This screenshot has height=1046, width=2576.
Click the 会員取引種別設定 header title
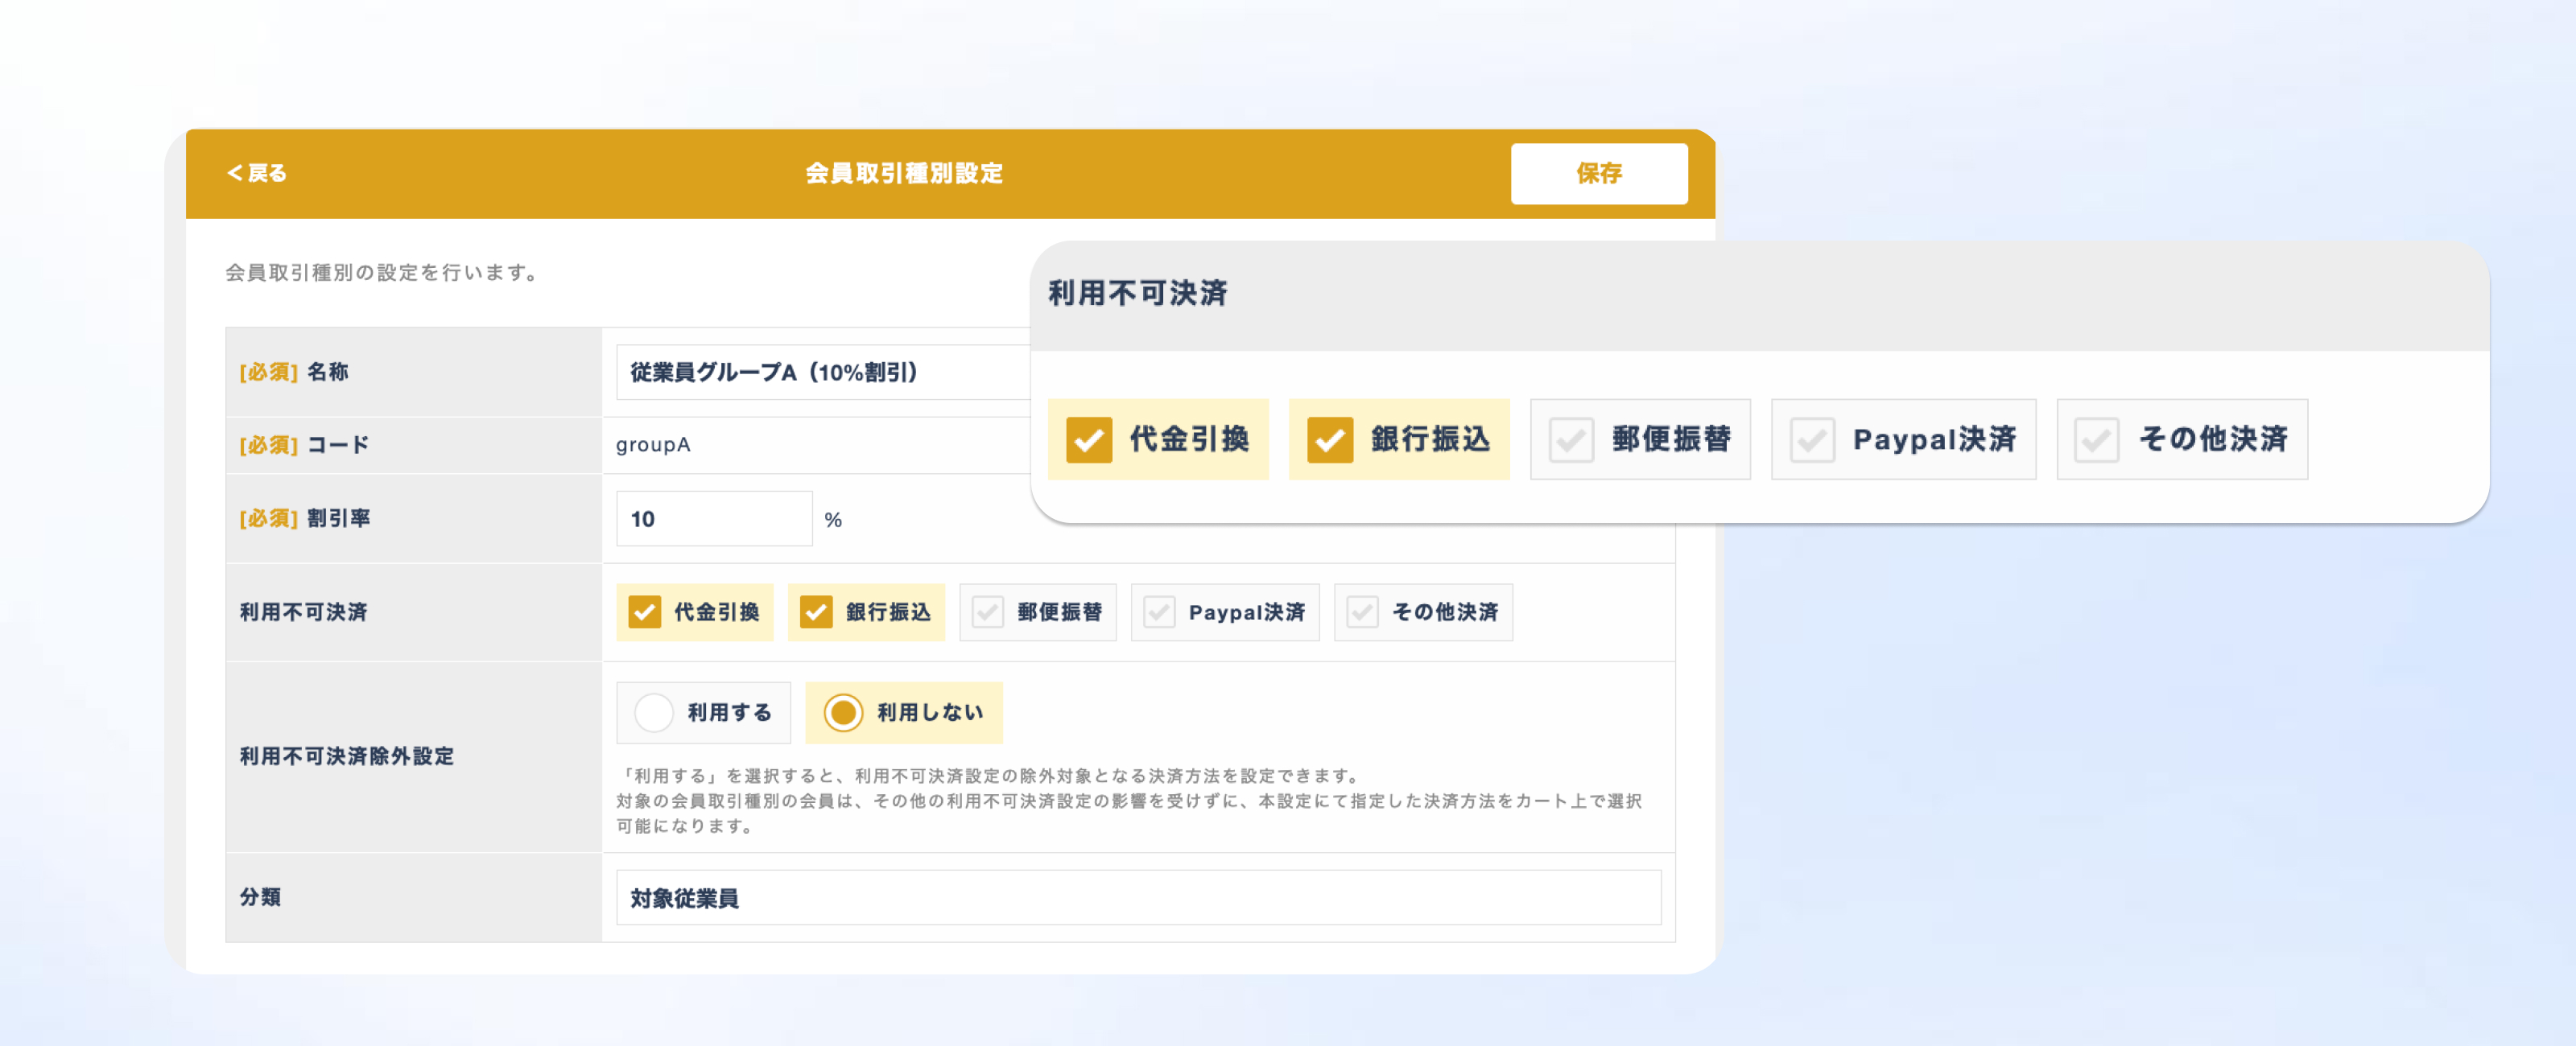click(x=903, y=173)
